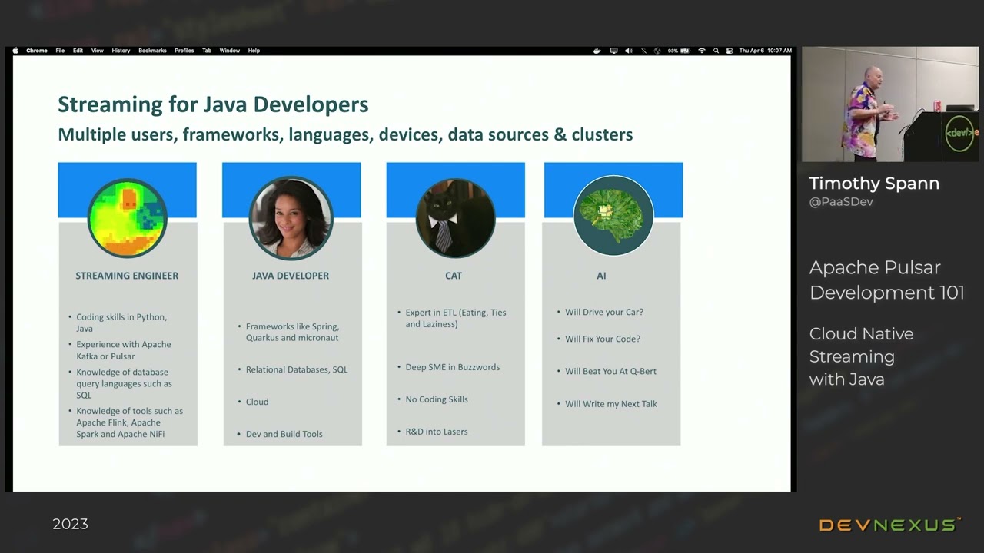Open the Help menu
984x553 pixels.
click(254, 51)
